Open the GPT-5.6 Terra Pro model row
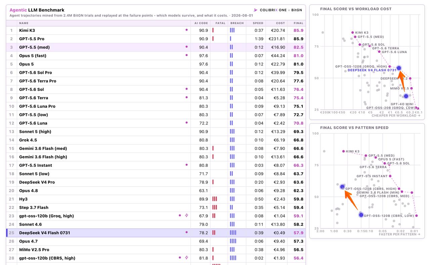430x265 pixels. (156, 81)
